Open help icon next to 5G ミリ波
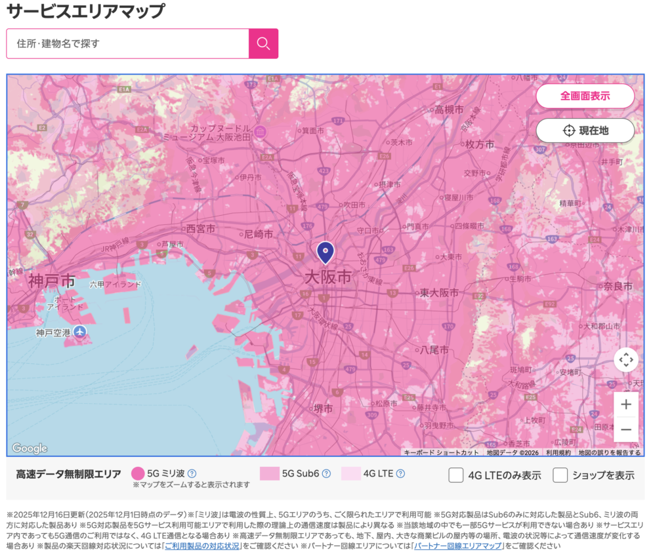The width and height of the screenshot is (672, 558). point(192,473)
